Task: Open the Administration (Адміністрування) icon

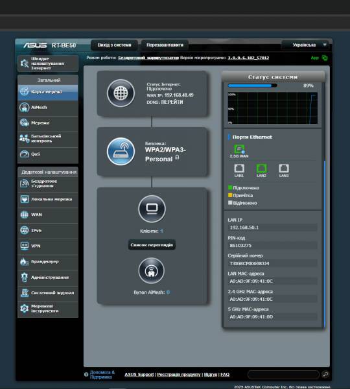Action: [25, 277]
